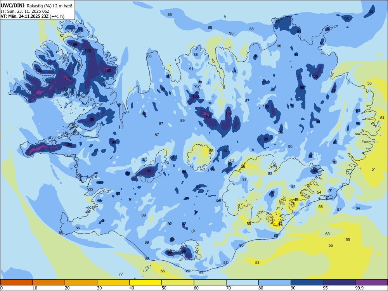Click the '51' humidity value on map
Screen dimensions: 388x291
tap(374, 170)
